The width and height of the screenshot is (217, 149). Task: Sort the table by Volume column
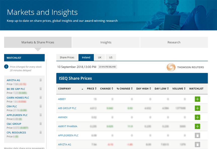click(179, 89)
